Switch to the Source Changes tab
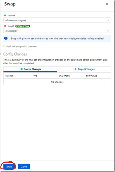The image size is (115, 172). pyautogui.click(x=30, y=69)
